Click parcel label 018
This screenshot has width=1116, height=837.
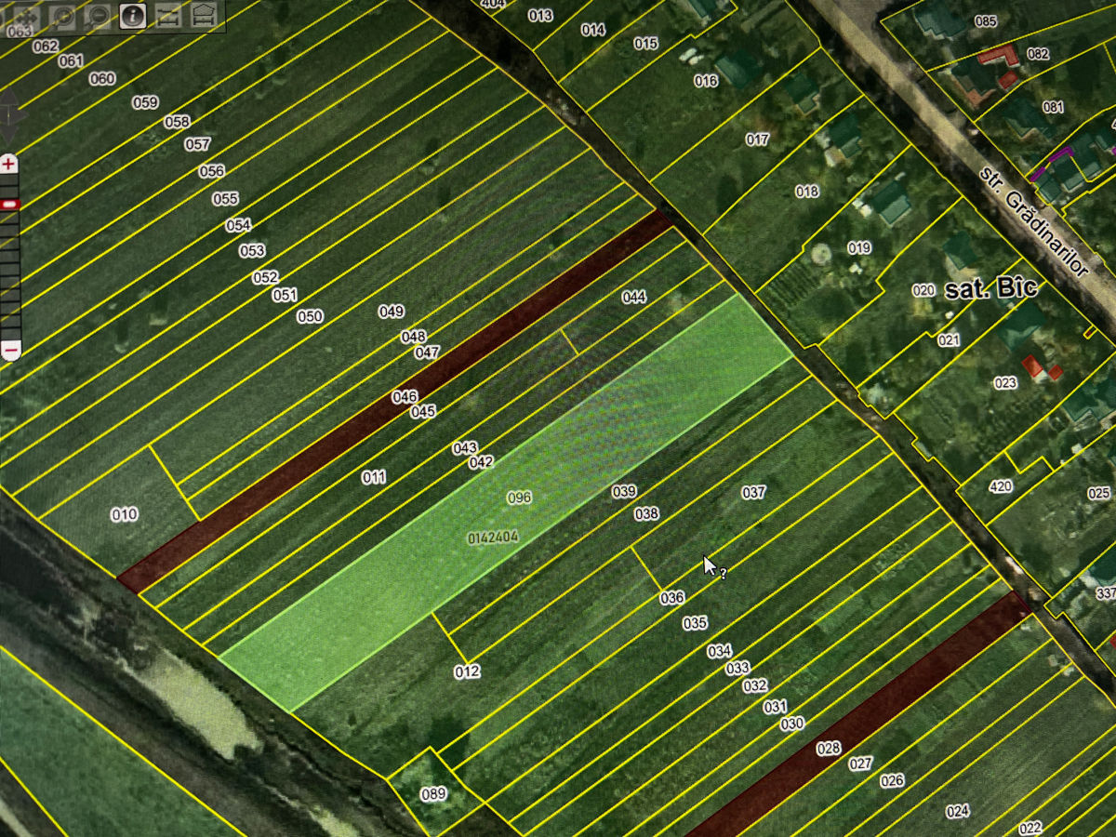pos(807,192)
